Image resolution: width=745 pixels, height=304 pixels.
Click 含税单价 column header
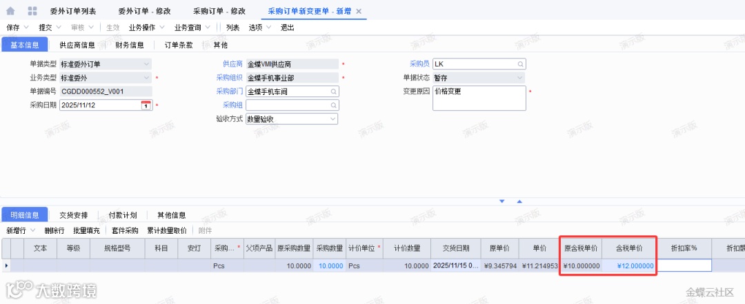point(629,248)
